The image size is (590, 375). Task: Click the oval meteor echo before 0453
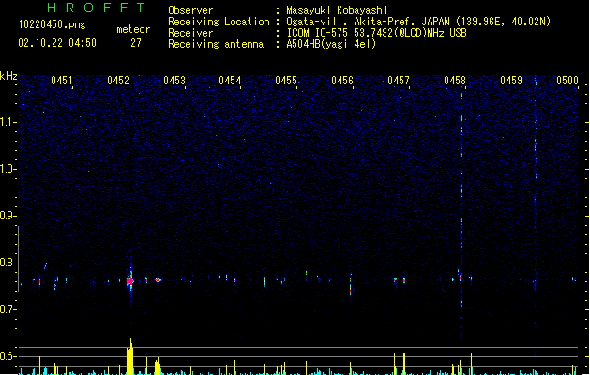coord(158,279)
